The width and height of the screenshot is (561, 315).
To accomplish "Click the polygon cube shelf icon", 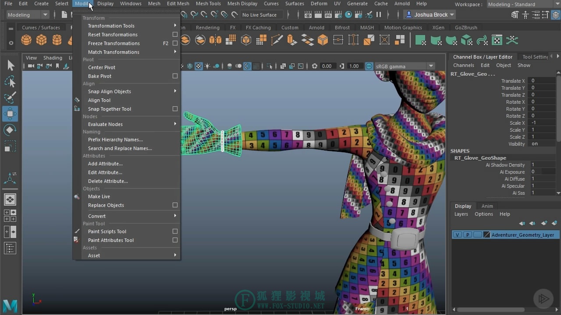I will click(42, 40).
